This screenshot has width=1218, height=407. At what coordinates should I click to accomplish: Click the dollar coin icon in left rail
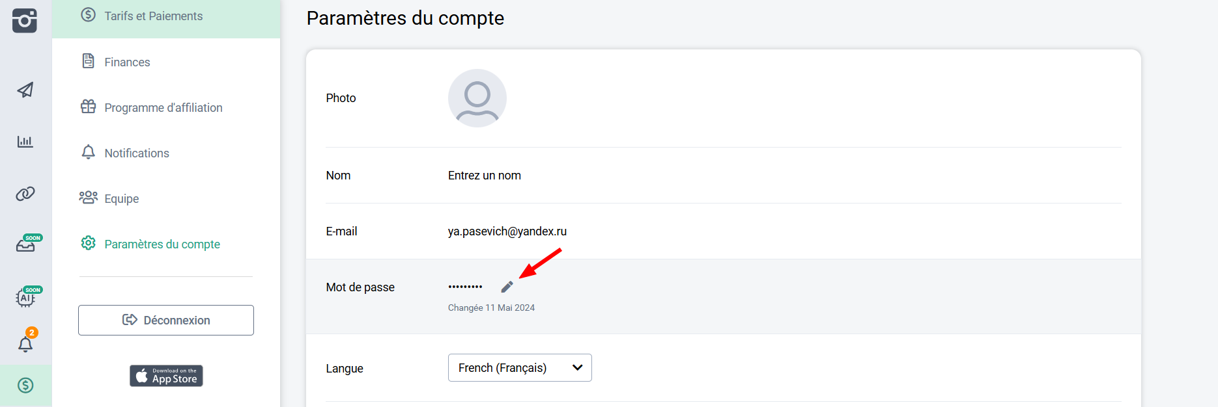tap(25, 386)
